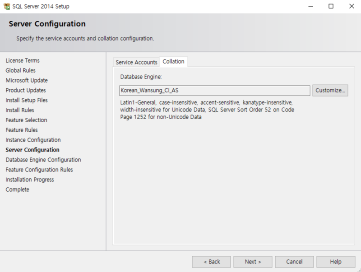Click the SQL Server Setup title bar icon
This screenshot has height=272, width=361.
(7, 6)
